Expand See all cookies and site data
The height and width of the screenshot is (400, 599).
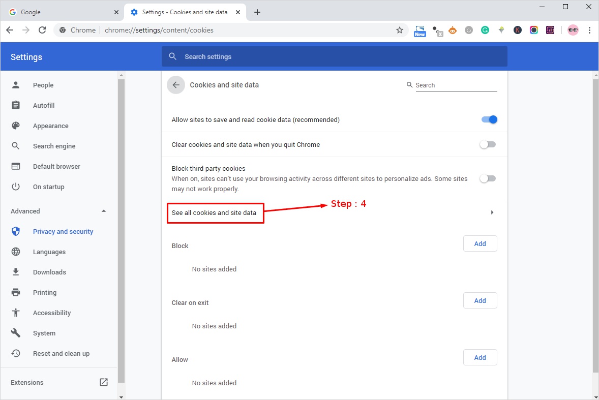coord(492,212)
